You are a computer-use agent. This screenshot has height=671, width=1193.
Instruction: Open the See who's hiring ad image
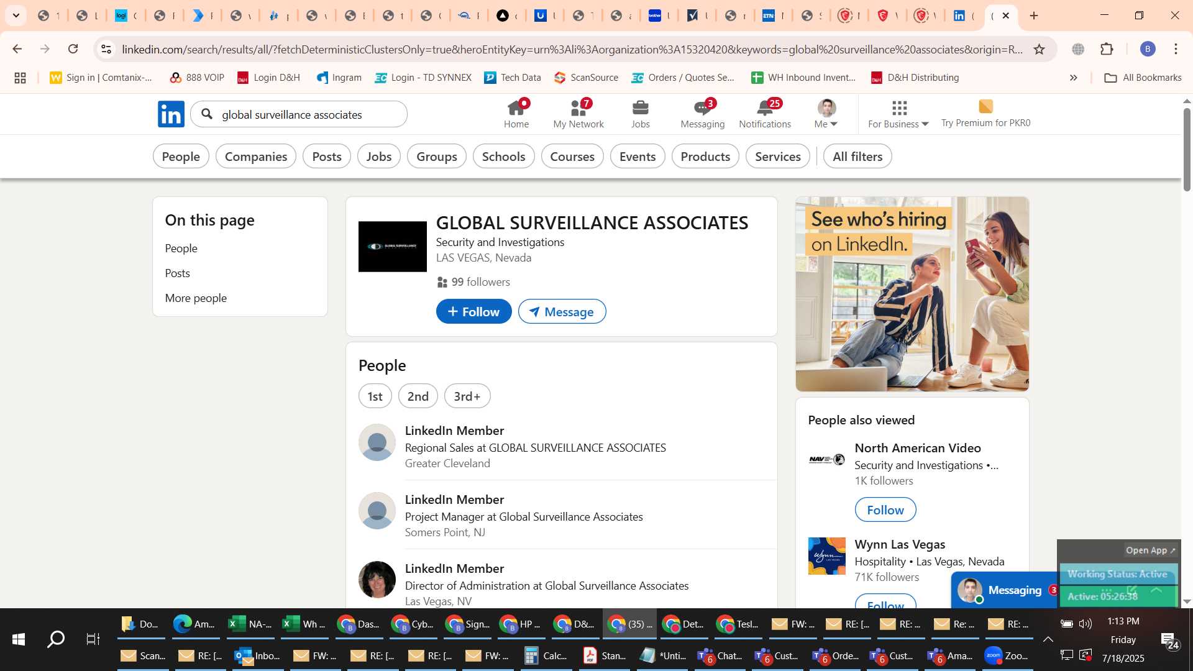click(x=912, y=294)
